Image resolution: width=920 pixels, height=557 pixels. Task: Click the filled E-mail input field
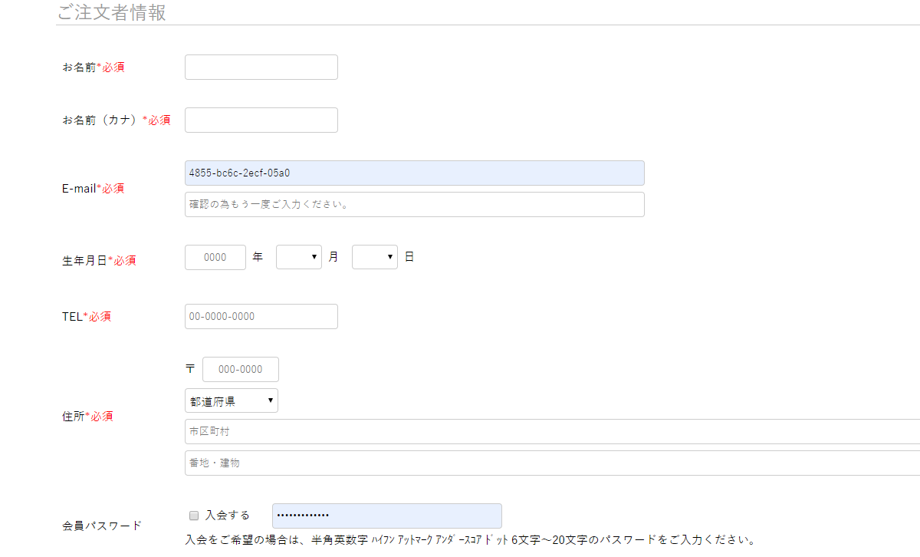(x=414, y=173)
